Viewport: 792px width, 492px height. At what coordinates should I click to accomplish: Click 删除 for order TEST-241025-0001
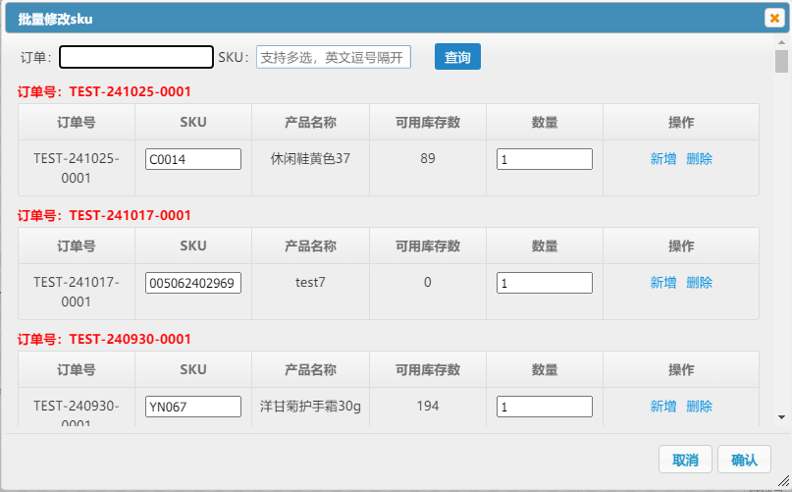[700, 159]
